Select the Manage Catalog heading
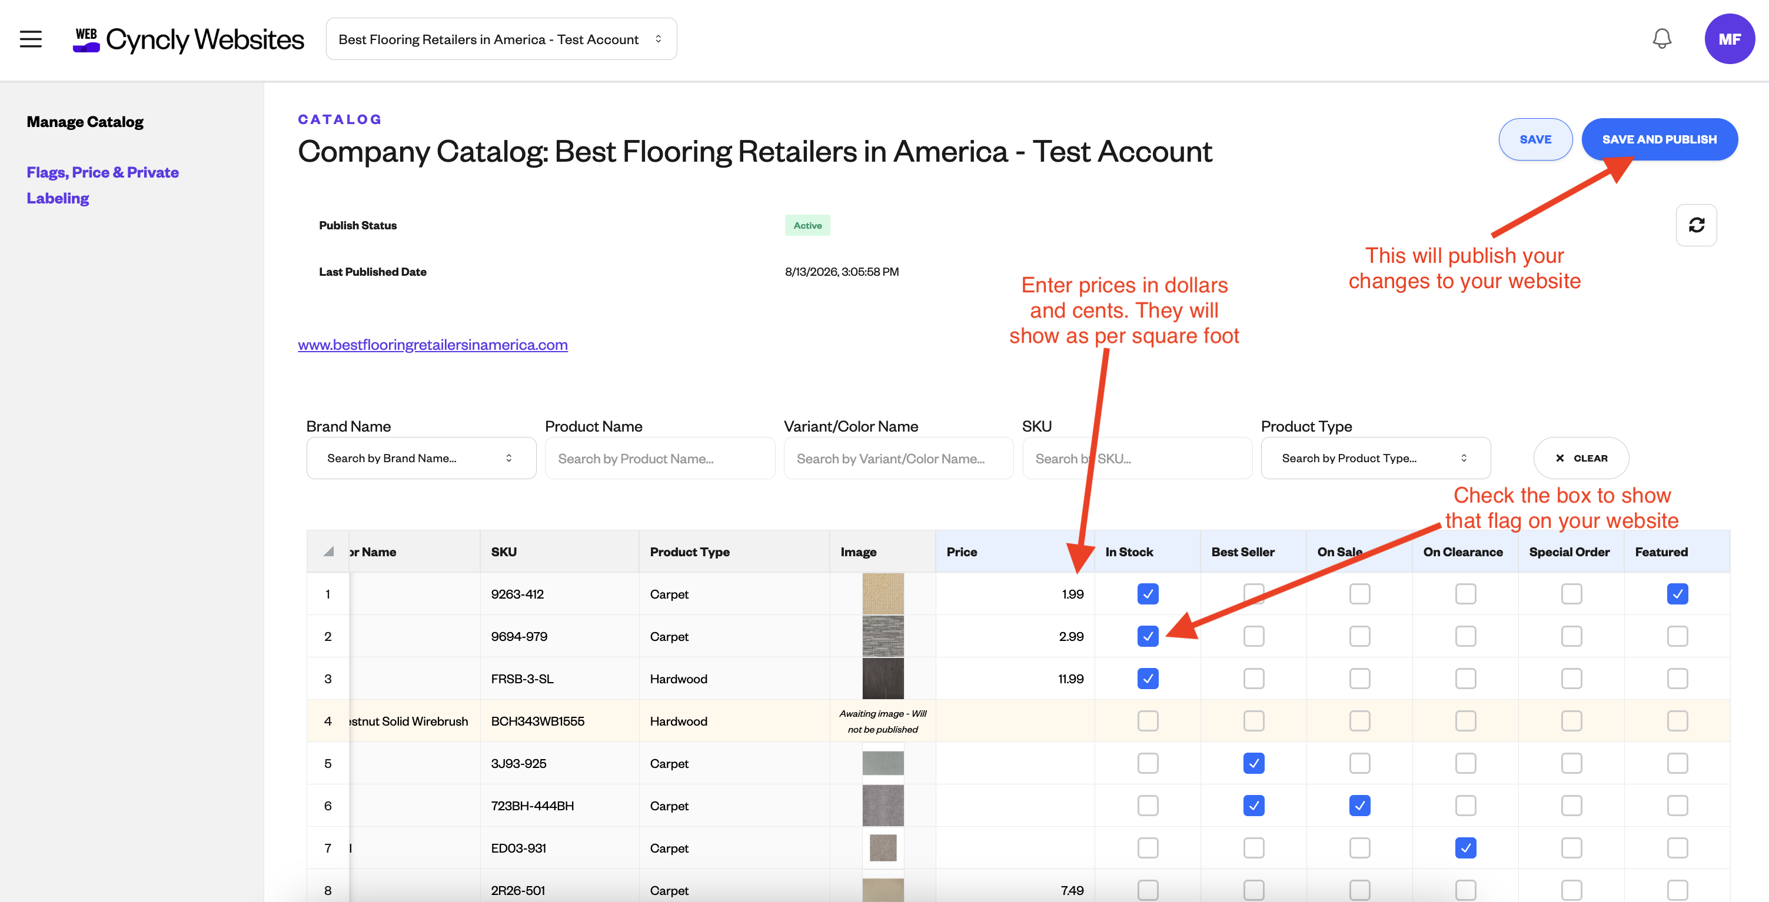Screen dimensions: 1769x902 click(x=85, y=122)
